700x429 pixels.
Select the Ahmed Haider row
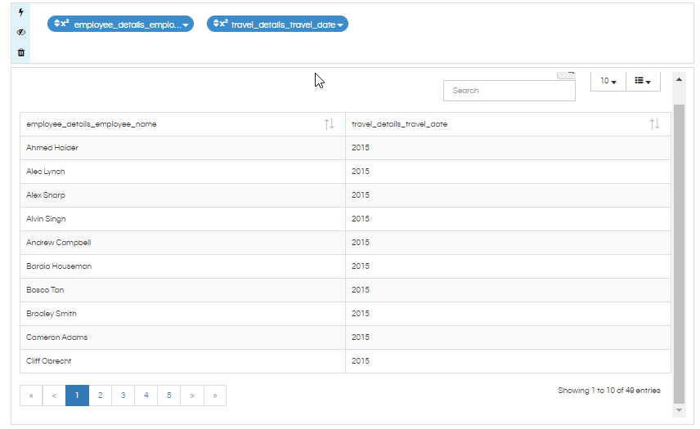345,148
